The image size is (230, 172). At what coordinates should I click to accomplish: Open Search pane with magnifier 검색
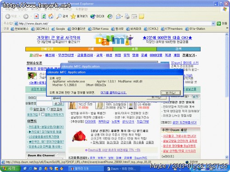[x=62, y=16]
